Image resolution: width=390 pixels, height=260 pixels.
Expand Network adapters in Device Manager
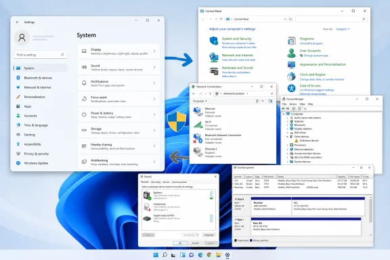point(288,149)
